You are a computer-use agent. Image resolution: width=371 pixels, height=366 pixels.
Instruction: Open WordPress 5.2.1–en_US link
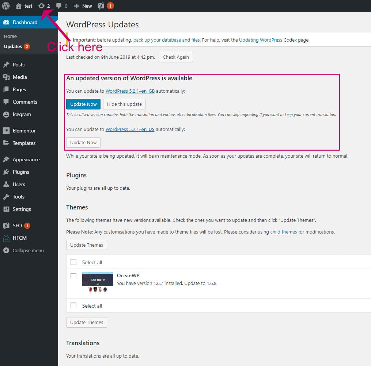pos(130,129)
